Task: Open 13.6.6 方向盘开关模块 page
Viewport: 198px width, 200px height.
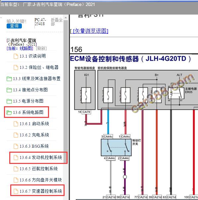Action: coord(41,180)
